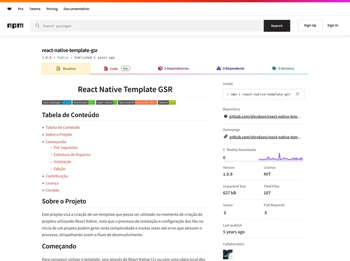
Task: Click the package title react-native-template-gsr
Action: [x=70, y=50]
